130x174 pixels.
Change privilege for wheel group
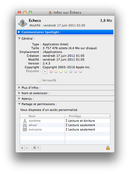[80, 125]
